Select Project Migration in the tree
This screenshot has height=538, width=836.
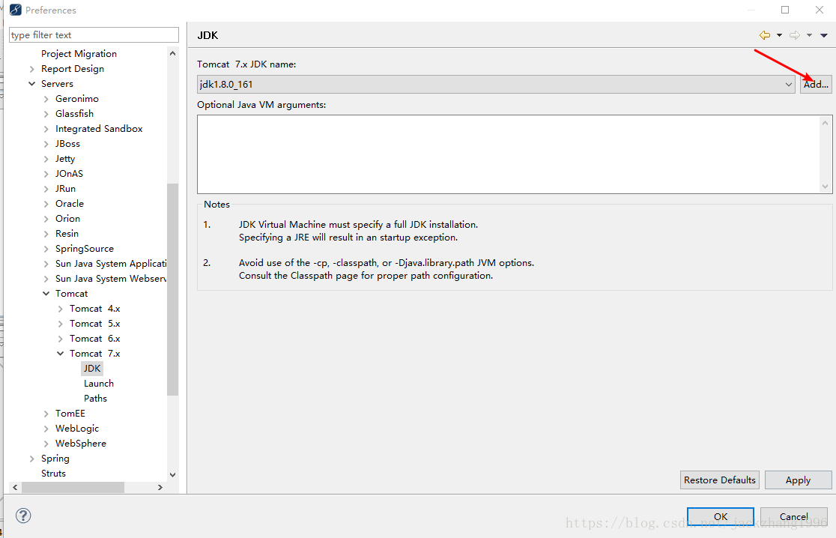coord(79,54)
